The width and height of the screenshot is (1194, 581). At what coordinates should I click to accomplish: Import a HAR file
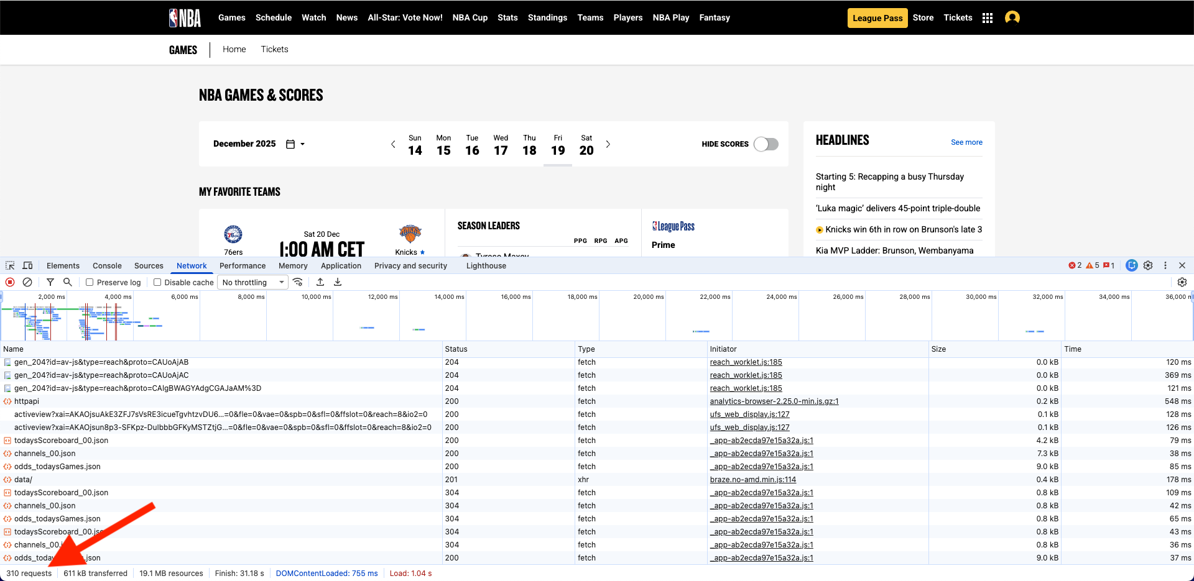[320, 282]
